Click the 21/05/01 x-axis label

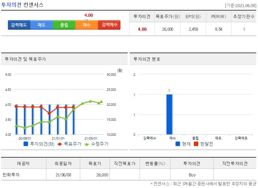point(91,139)
